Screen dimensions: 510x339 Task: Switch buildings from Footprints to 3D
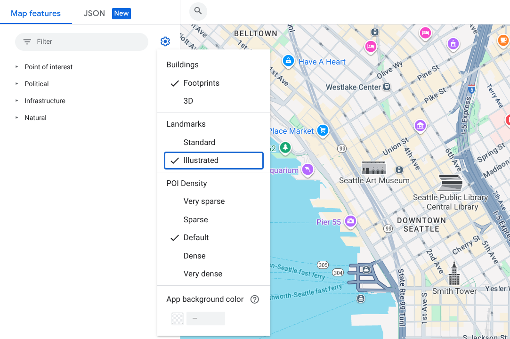pyautogui.click(x=189, y=100)
